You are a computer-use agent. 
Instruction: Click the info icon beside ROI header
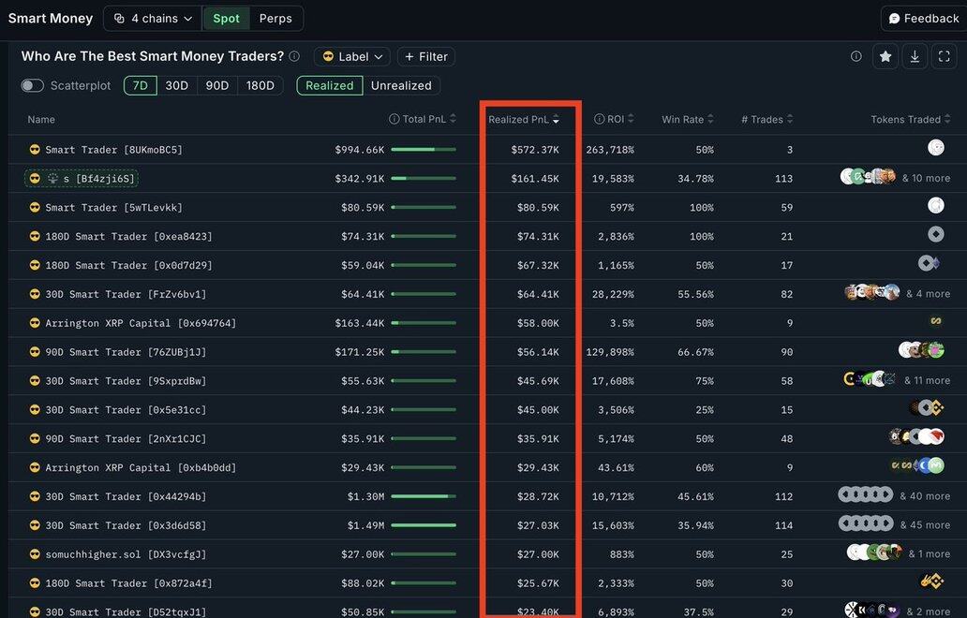coord(600,119)
